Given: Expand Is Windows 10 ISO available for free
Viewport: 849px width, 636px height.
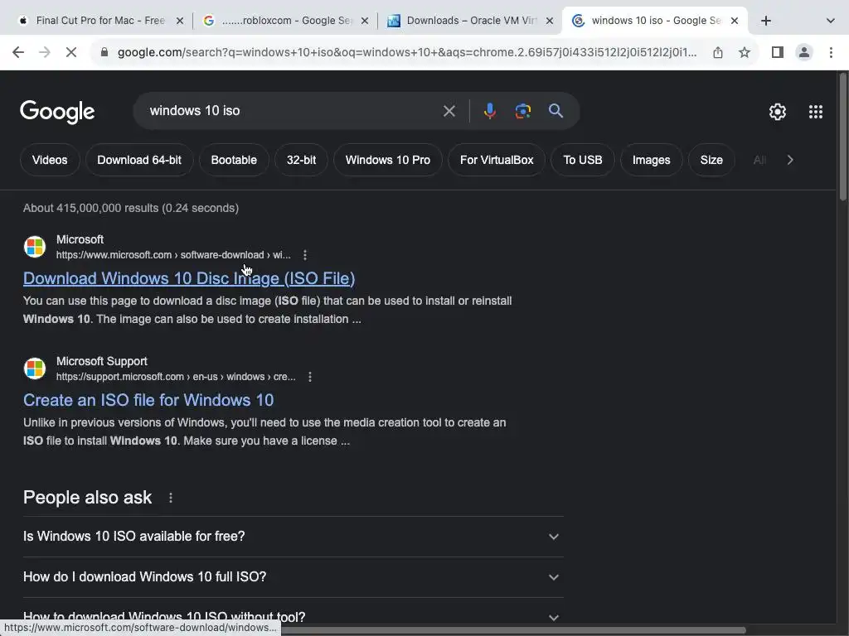Looking at the screenshot, I should pyautogui.click(x=293, y=537).
